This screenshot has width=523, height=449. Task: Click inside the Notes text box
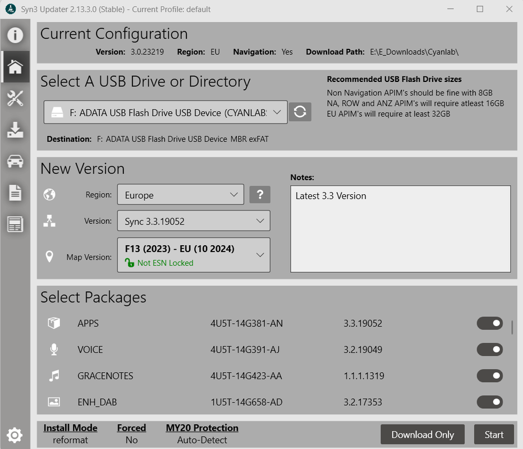pyautogui.click(x=400, y=229)
